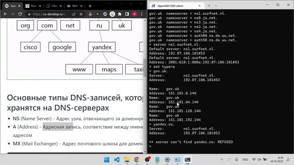Go back in the Chrome browser
The height and width of the screenshot is (165, 294).
[x=5, y=14]
